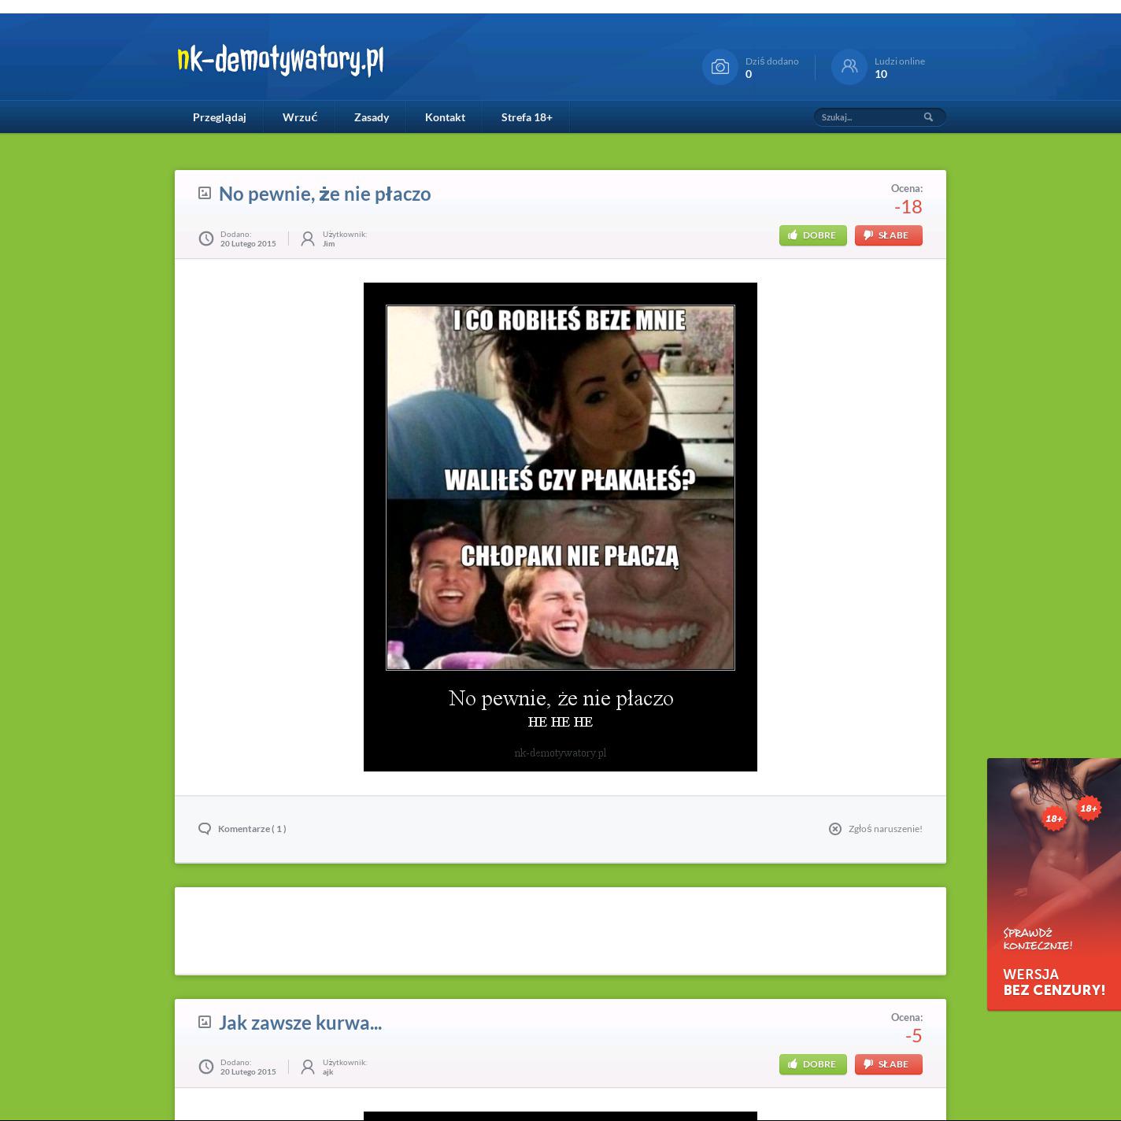Focus the Szukaj search input field
Image resolution: width=1121 pixels, height=1121 pixels.
click(x=868, y=117)
